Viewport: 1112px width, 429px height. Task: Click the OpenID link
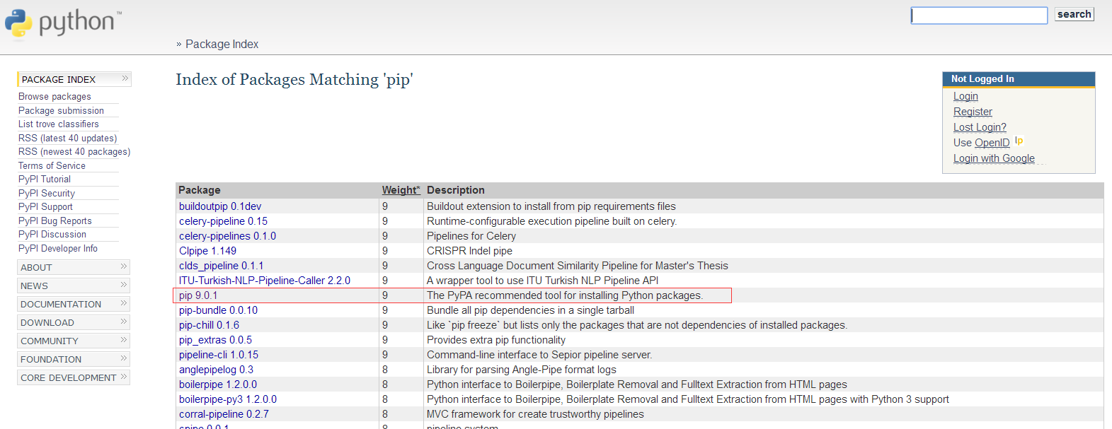tap(992, 143)
